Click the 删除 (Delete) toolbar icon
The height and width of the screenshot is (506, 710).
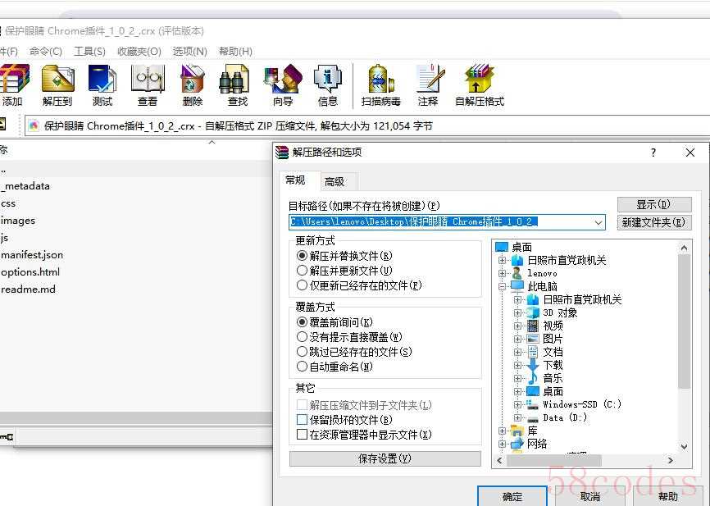click(x=193, y=85)
